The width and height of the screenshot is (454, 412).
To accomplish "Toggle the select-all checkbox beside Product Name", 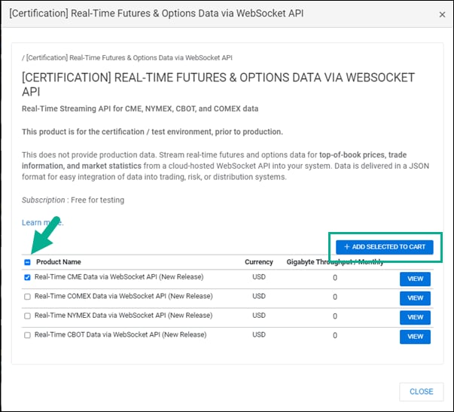I will click(28, 263).
